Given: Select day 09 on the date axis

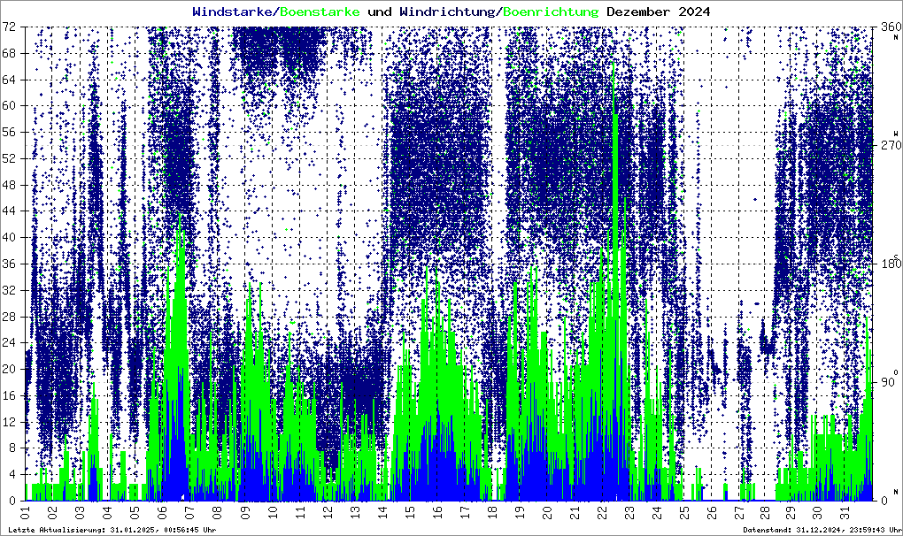Looking at the screenshot, I should (x=245, y=511).
